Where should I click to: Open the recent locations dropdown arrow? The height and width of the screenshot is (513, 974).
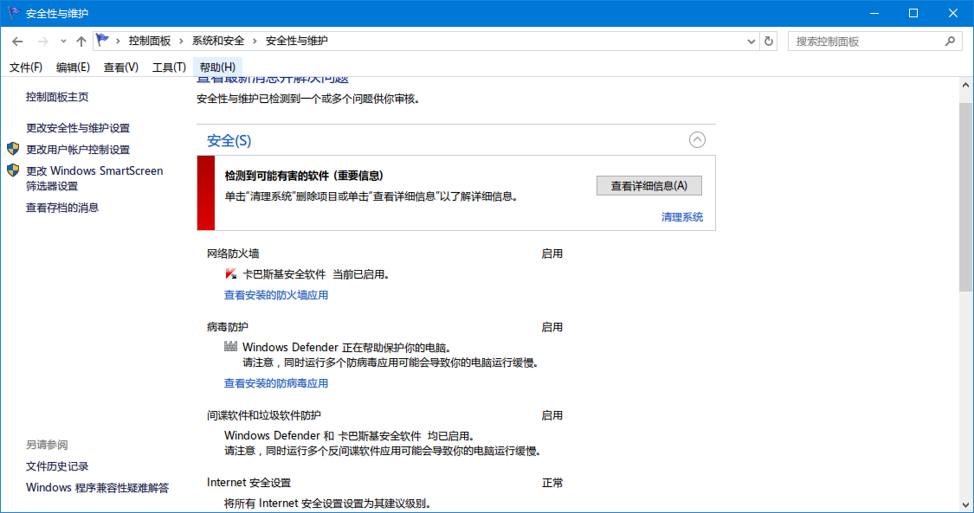coord(63,41)
